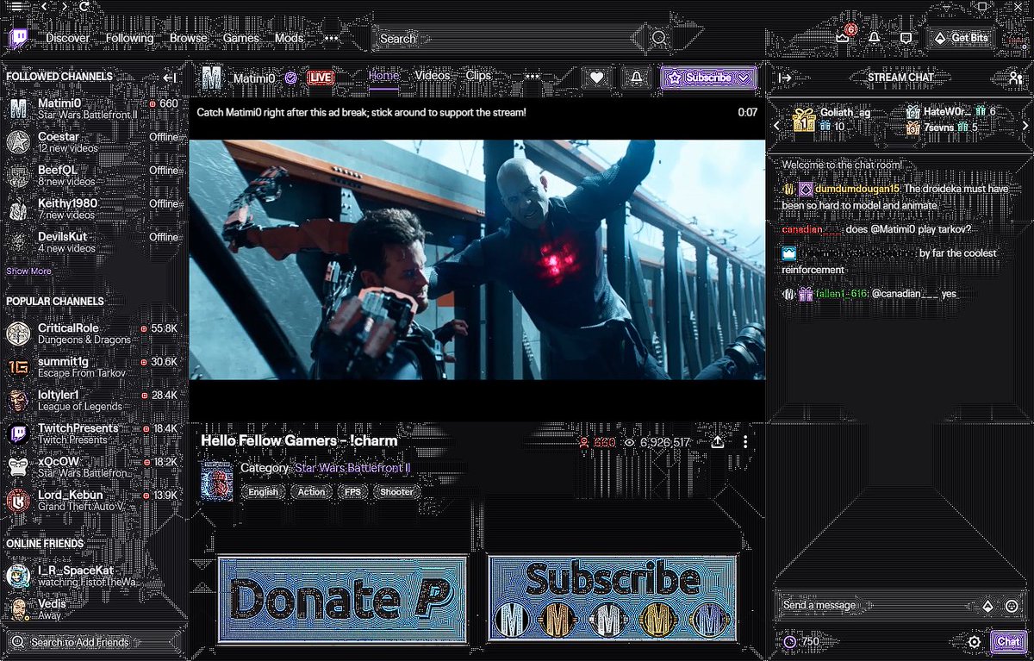Toggle channel notifications bell for Matimi0
The height and width of the screenshot is (661, 1034).
[x=637, y=78]
